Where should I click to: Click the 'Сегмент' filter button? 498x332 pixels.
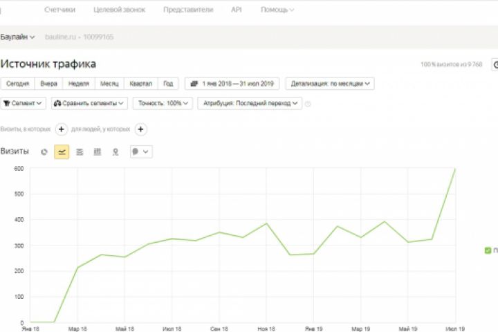24,103
